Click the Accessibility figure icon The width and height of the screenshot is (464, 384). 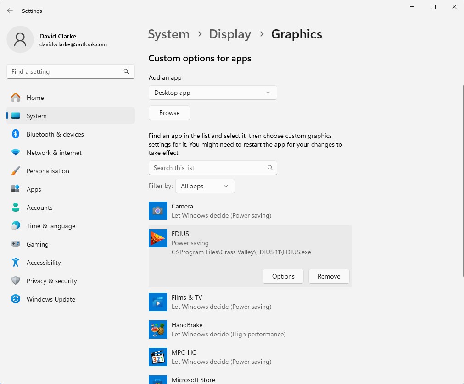pyautogui.click(x=16, y=262)
